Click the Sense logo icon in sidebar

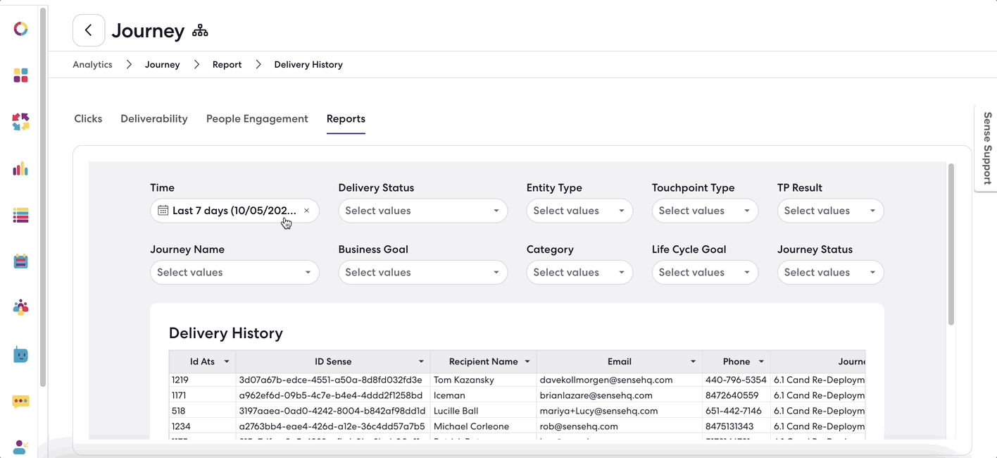click(x=20, y=29)
